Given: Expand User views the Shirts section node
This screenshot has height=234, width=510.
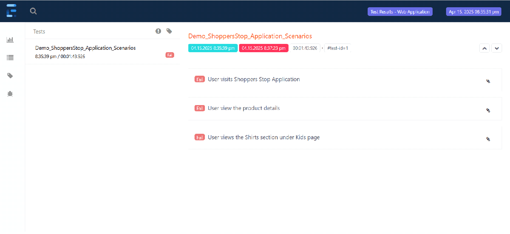Looking at the screenshot, I should point(345,138).
